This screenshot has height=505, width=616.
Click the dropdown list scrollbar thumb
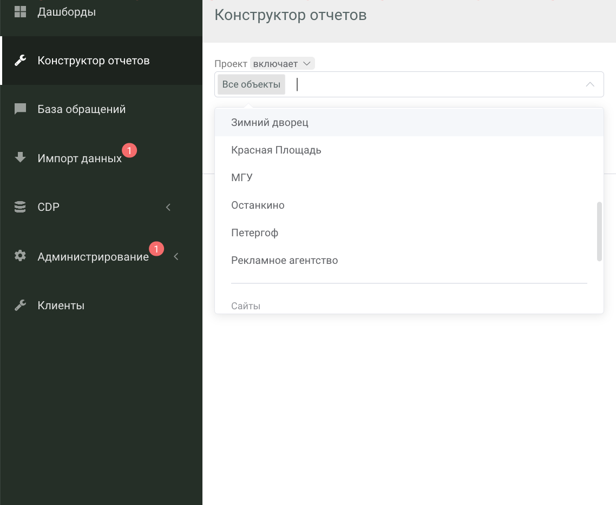[599, 231]
